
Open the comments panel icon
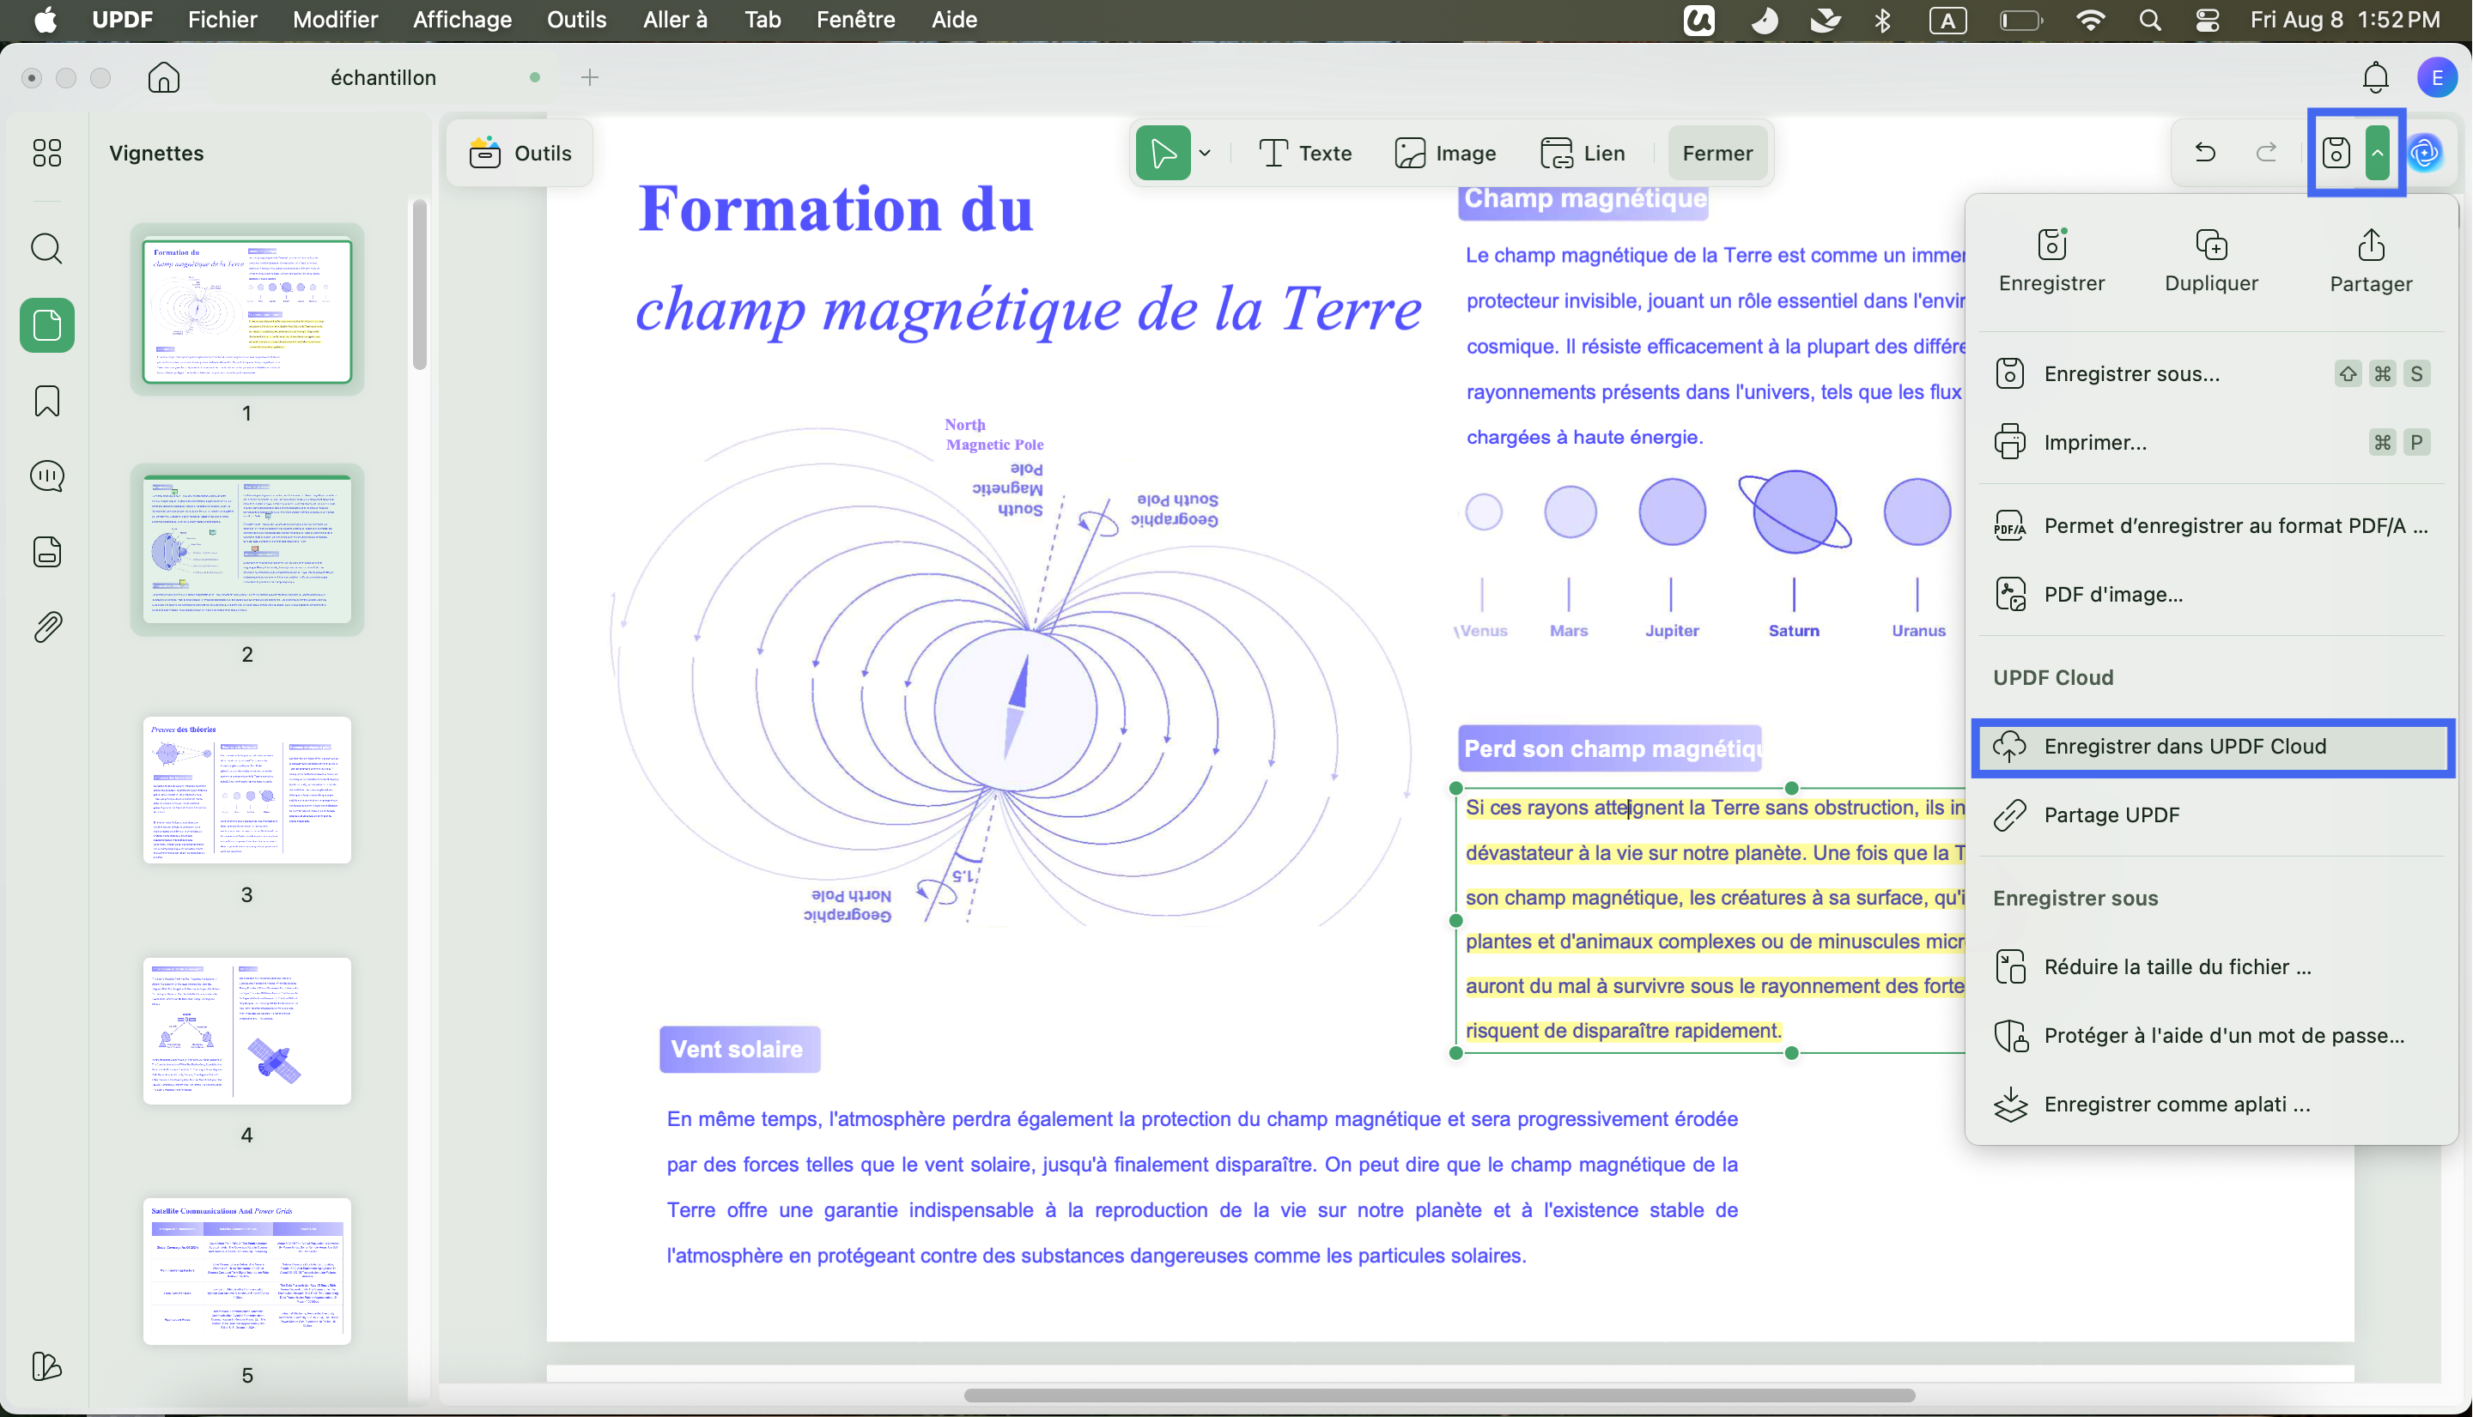46,475
